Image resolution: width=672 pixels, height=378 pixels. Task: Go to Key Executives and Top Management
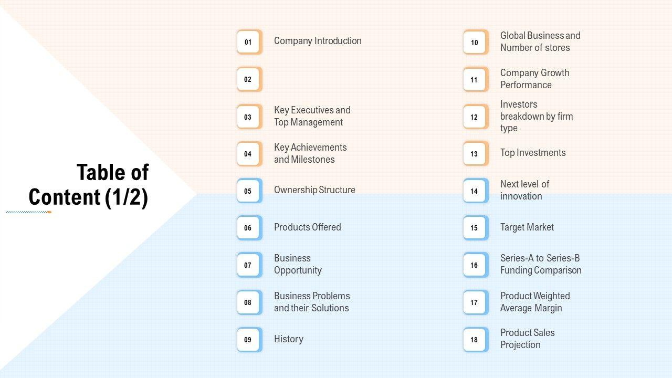[x=312, y=116]
